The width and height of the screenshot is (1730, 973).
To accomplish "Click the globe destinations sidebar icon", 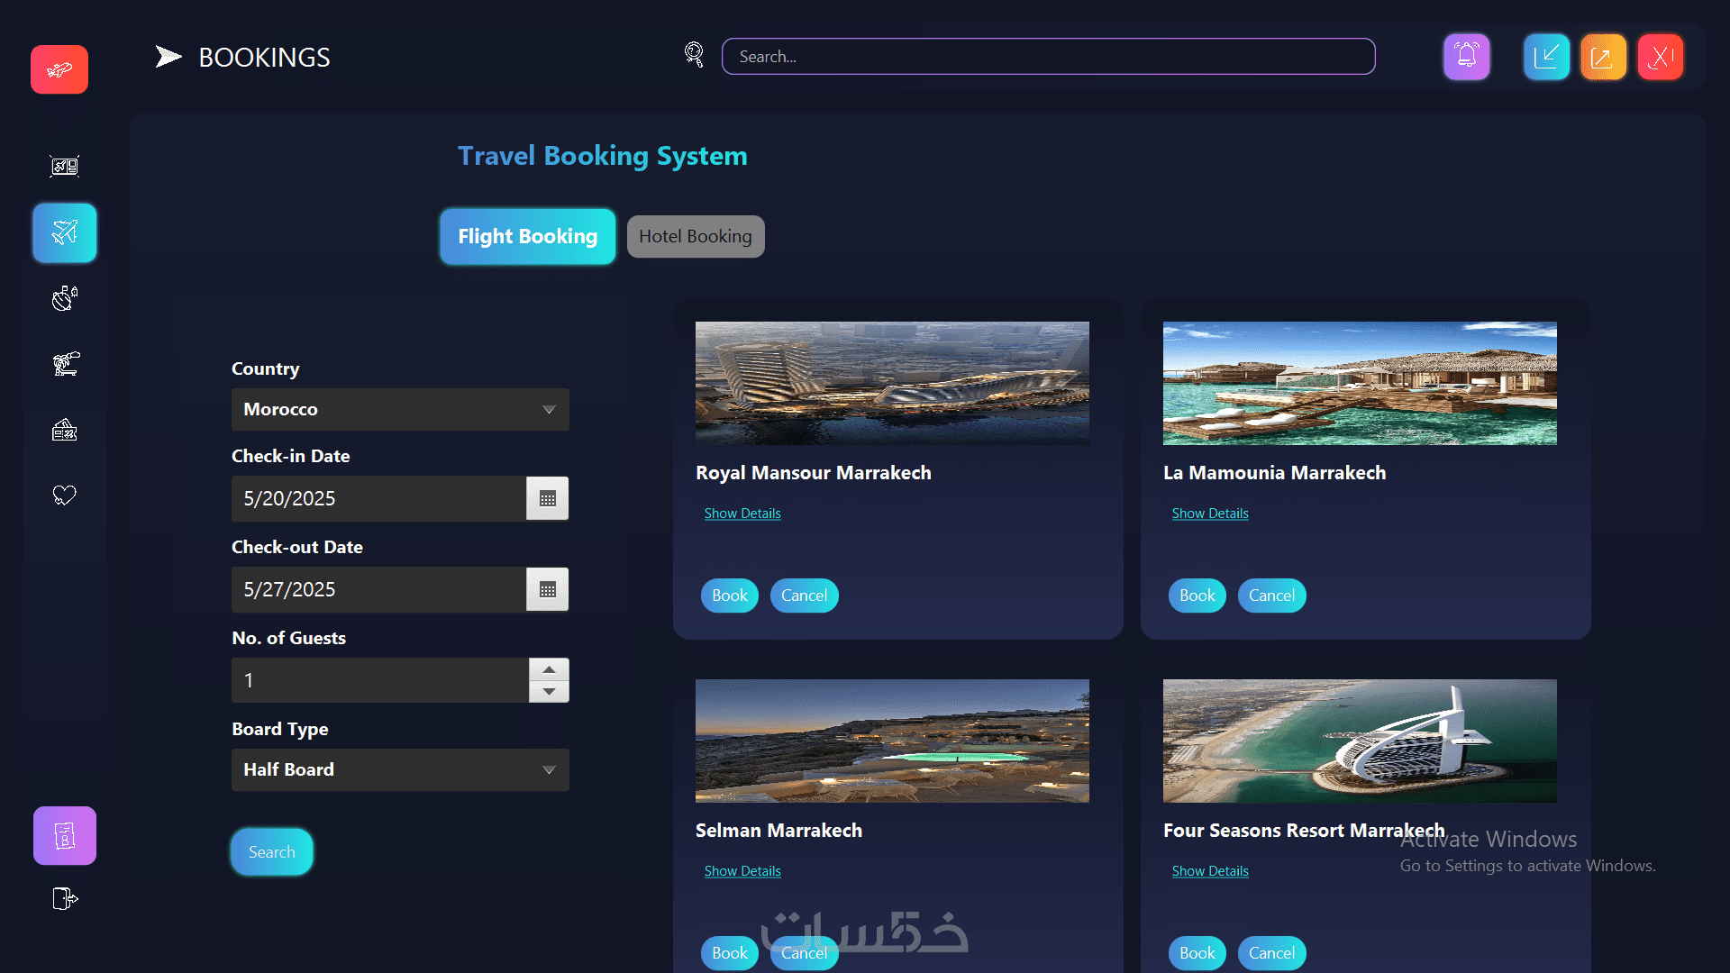I will click(x=64, y=298).
